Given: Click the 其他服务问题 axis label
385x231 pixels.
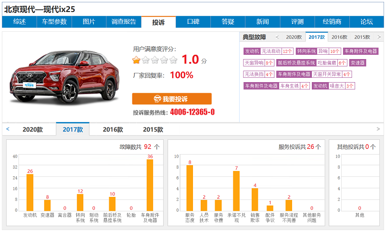Looking at the screenshot, I should 312,218.
